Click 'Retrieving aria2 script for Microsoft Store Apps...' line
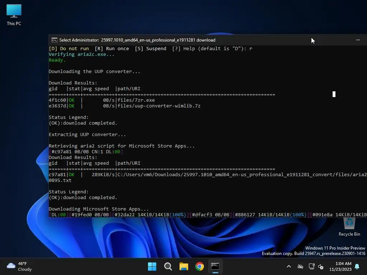The width and height of the screenshot is (367, 275). click(121, 146)
